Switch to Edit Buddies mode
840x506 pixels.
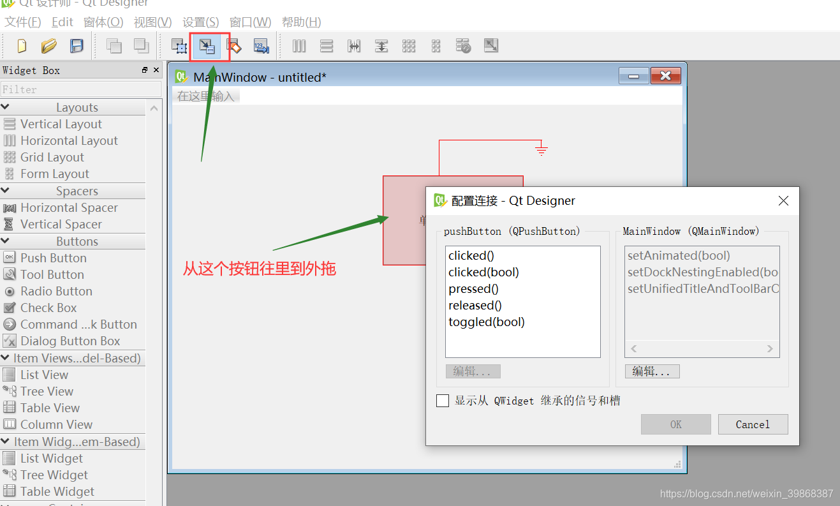[x=234, y=46]
